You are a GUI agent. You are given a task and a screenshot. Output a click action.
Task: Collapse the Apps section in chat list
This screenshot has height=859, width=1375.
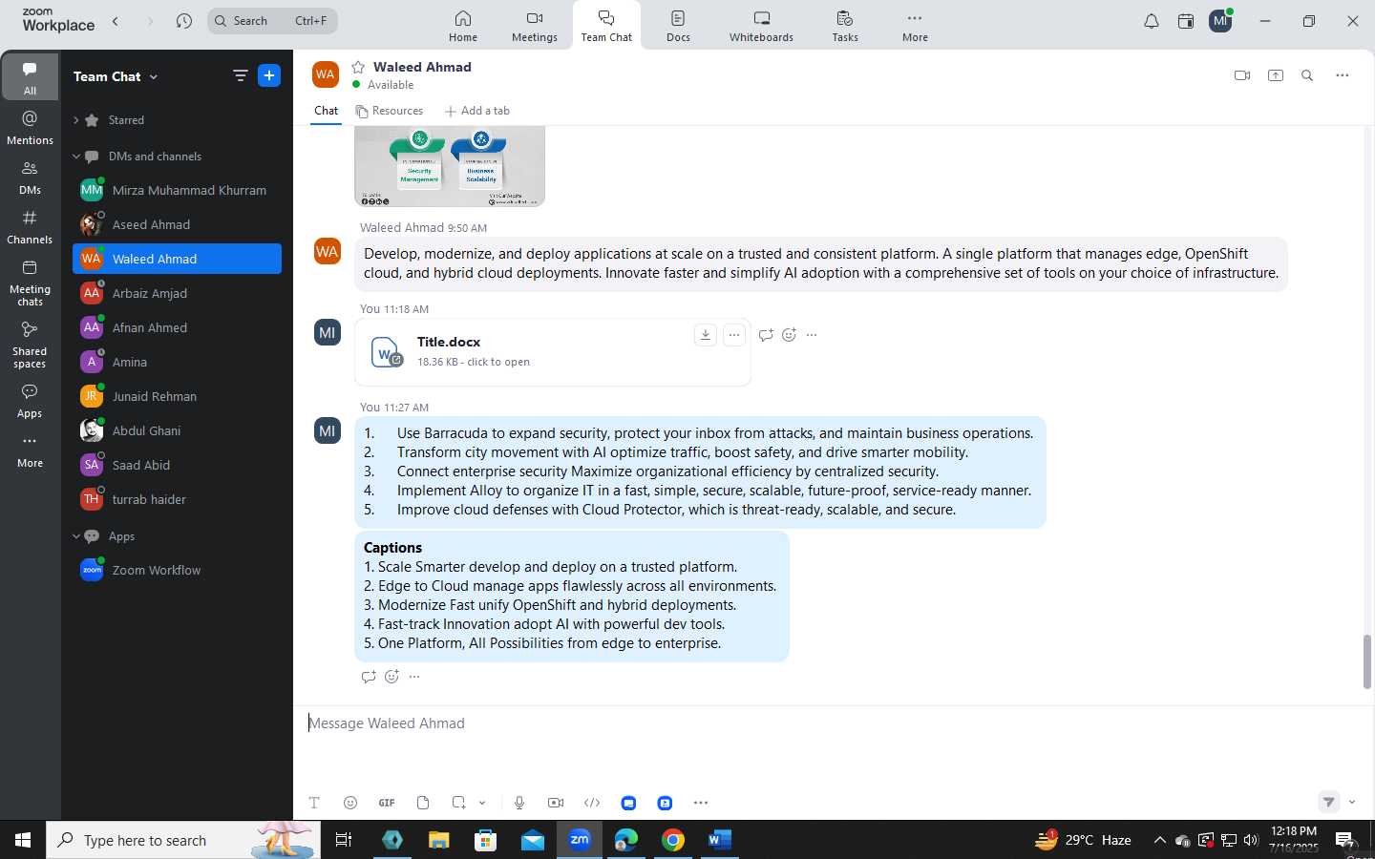coord(75,536)
